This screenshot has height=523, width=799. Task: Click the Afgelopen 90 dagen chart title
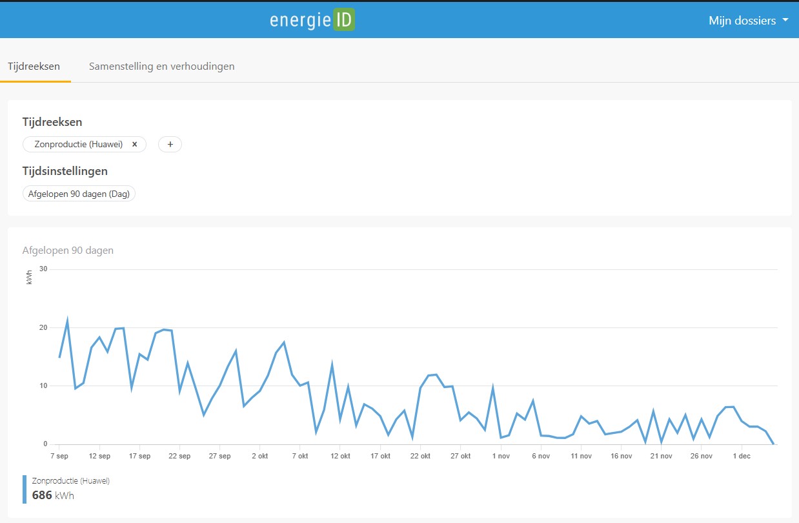pos(68,251)
